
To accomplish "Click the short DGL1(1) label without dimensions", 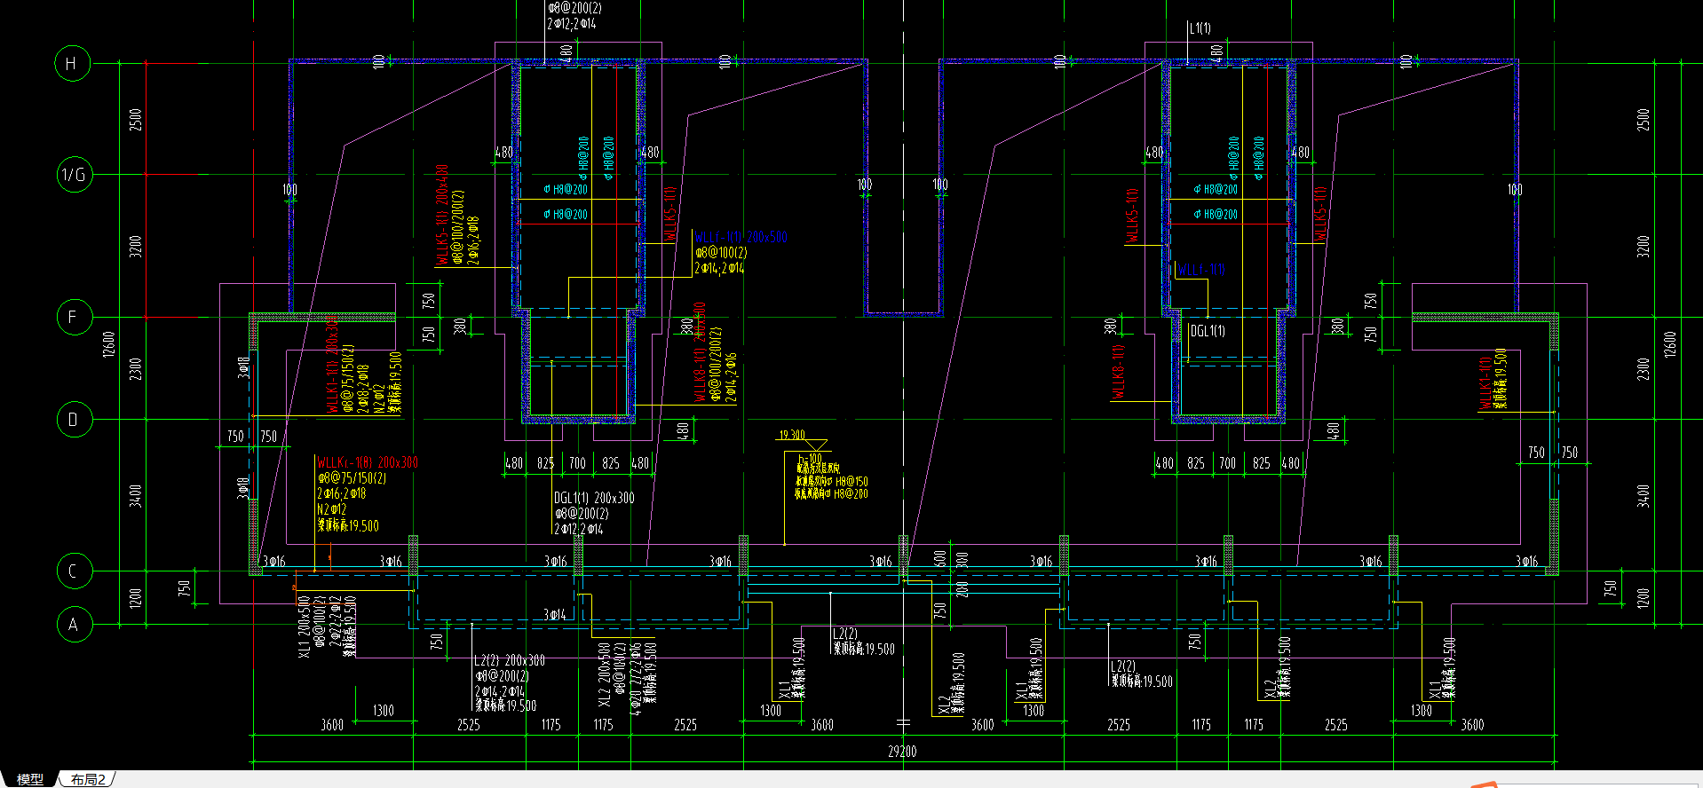I will click(1208, 331).
